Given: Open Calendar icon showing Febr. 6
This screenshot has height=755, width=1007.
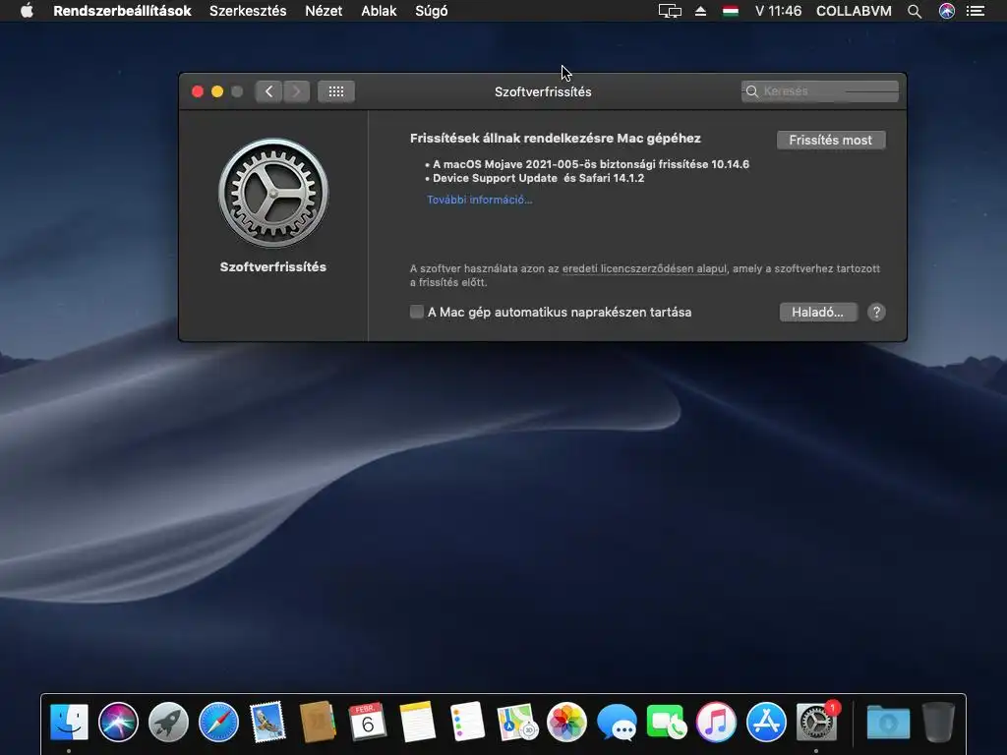Looking at the screenshot, I should pos(368,723).
